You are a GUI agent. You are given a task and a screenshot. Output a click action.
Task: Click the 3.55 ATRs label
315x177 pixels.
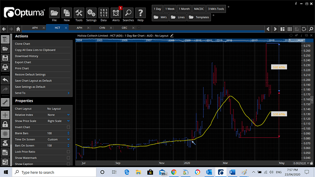[279, 114]
